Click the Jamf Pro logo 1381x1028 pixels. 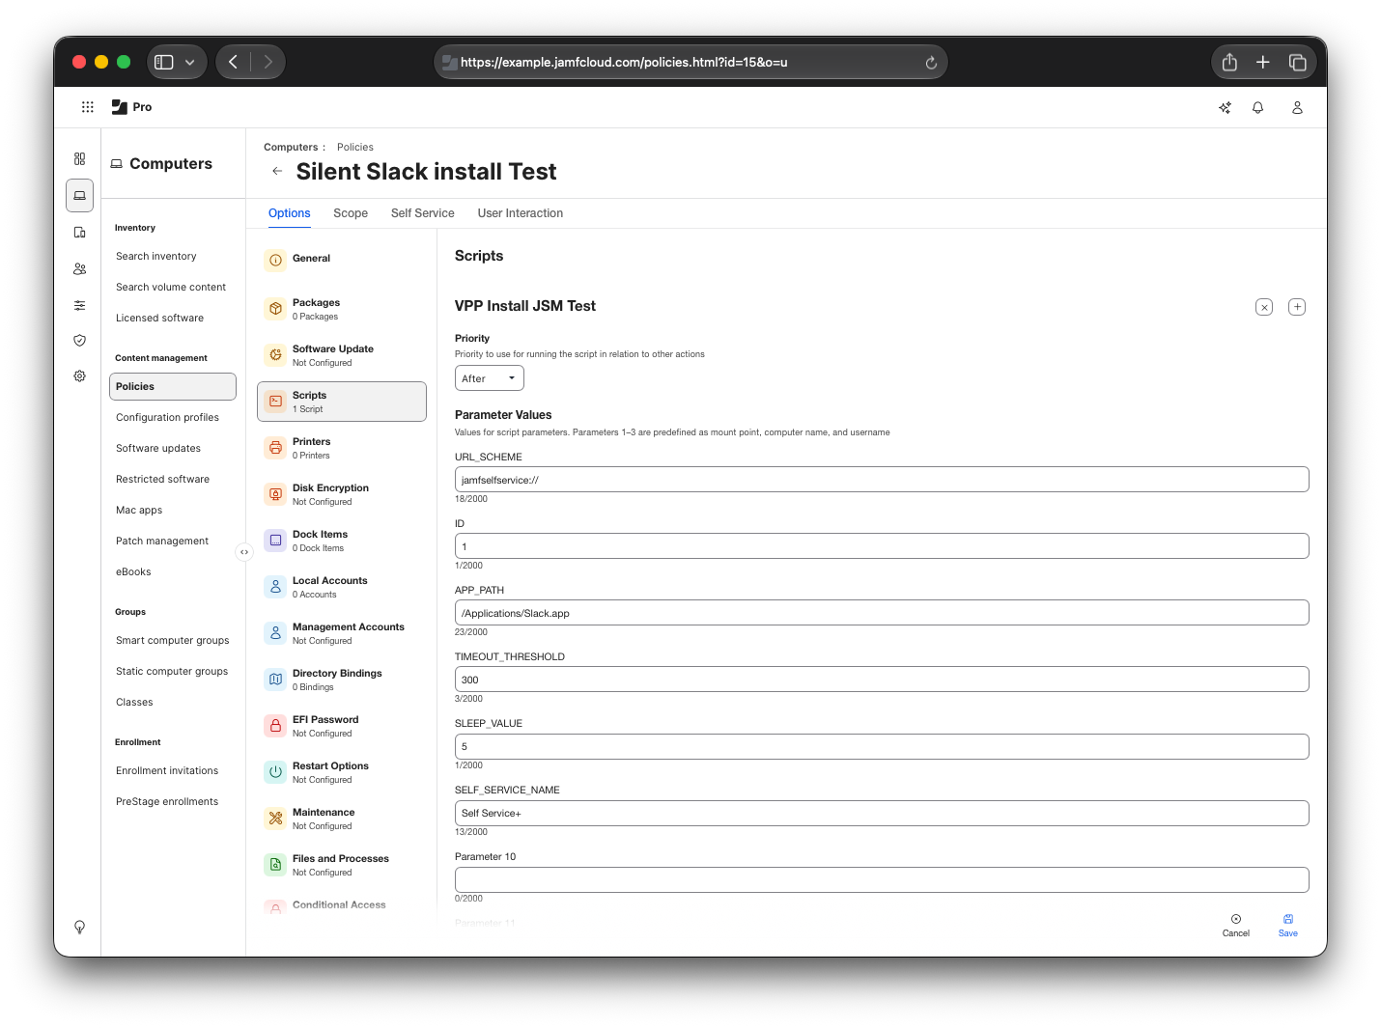point(131,107)
